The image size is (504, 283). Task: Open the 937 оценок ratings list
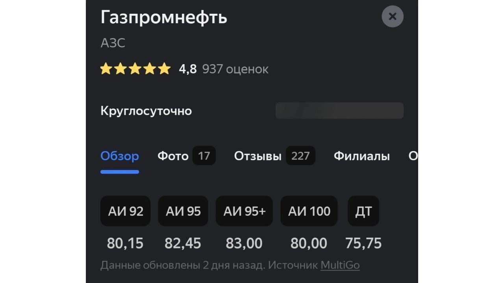(235, 69)
